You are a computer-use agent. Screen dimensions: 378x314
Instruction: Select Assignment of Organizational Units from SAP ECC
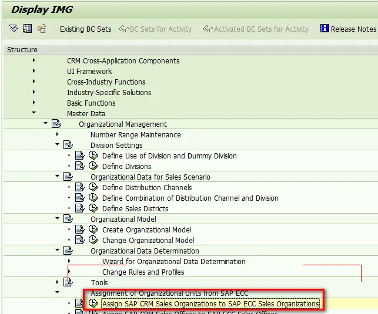(169, 293)
